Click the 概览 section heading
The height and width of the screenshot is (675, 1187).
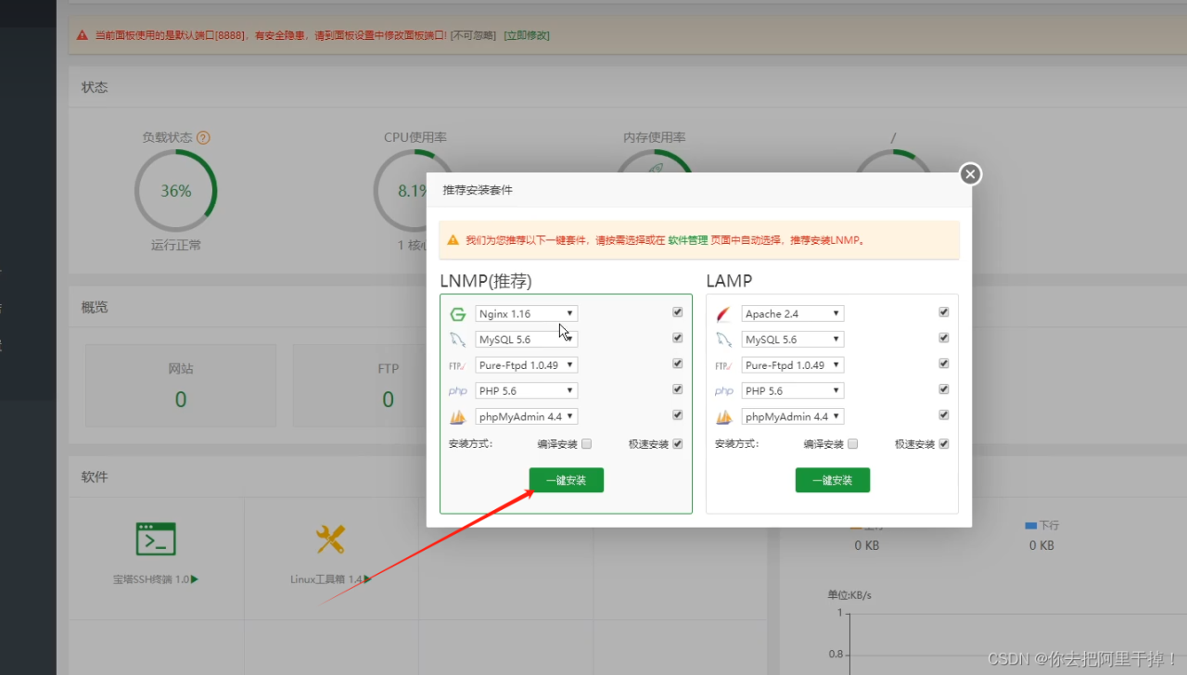click(95, 308)
